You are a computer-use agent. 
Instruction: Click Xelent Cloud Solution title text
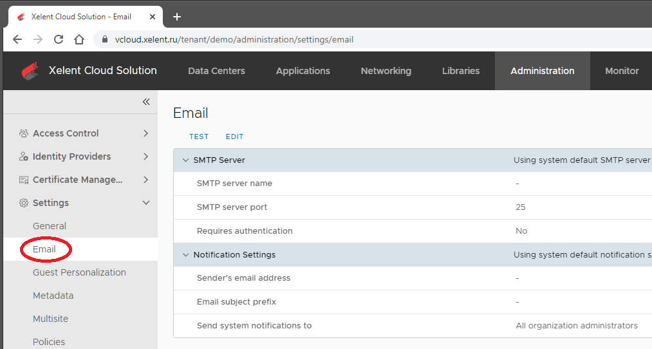pyautogui.click(x=103, y=70)
